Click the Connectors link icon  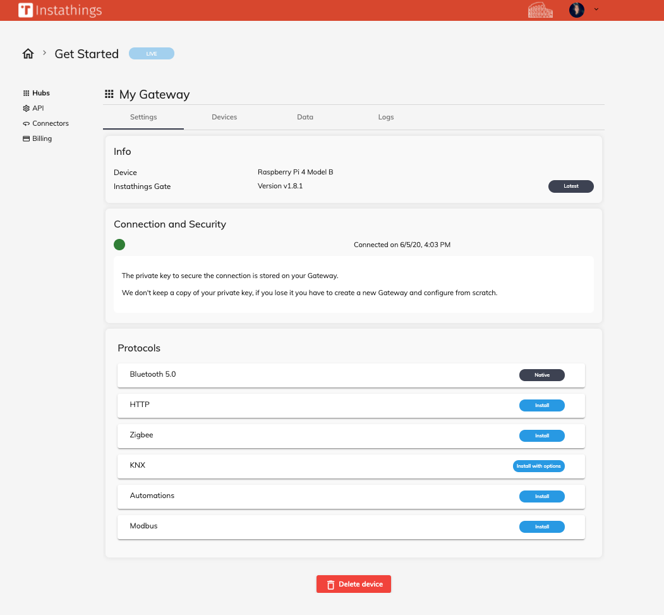coord(27,124)
